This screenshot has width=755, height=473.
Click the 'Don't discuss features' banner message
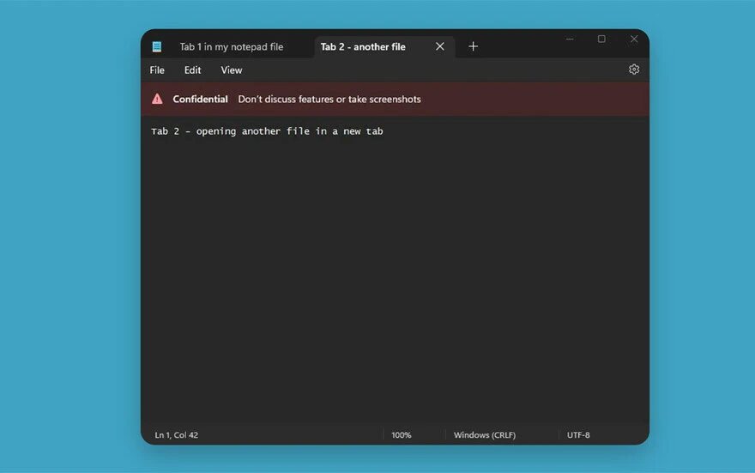point(329,99)
